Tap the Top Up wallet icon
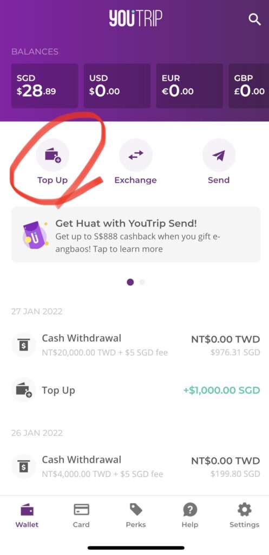269x555 pixels. pos(53,155)
